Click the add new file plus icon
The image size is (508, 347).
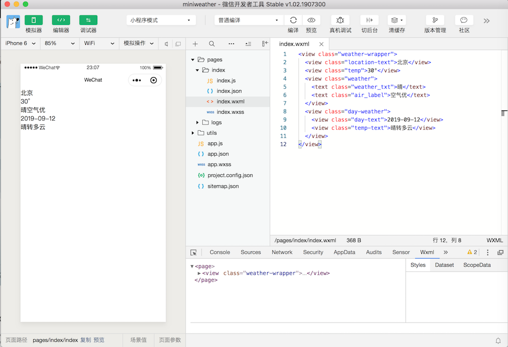[x=195, y=44]
